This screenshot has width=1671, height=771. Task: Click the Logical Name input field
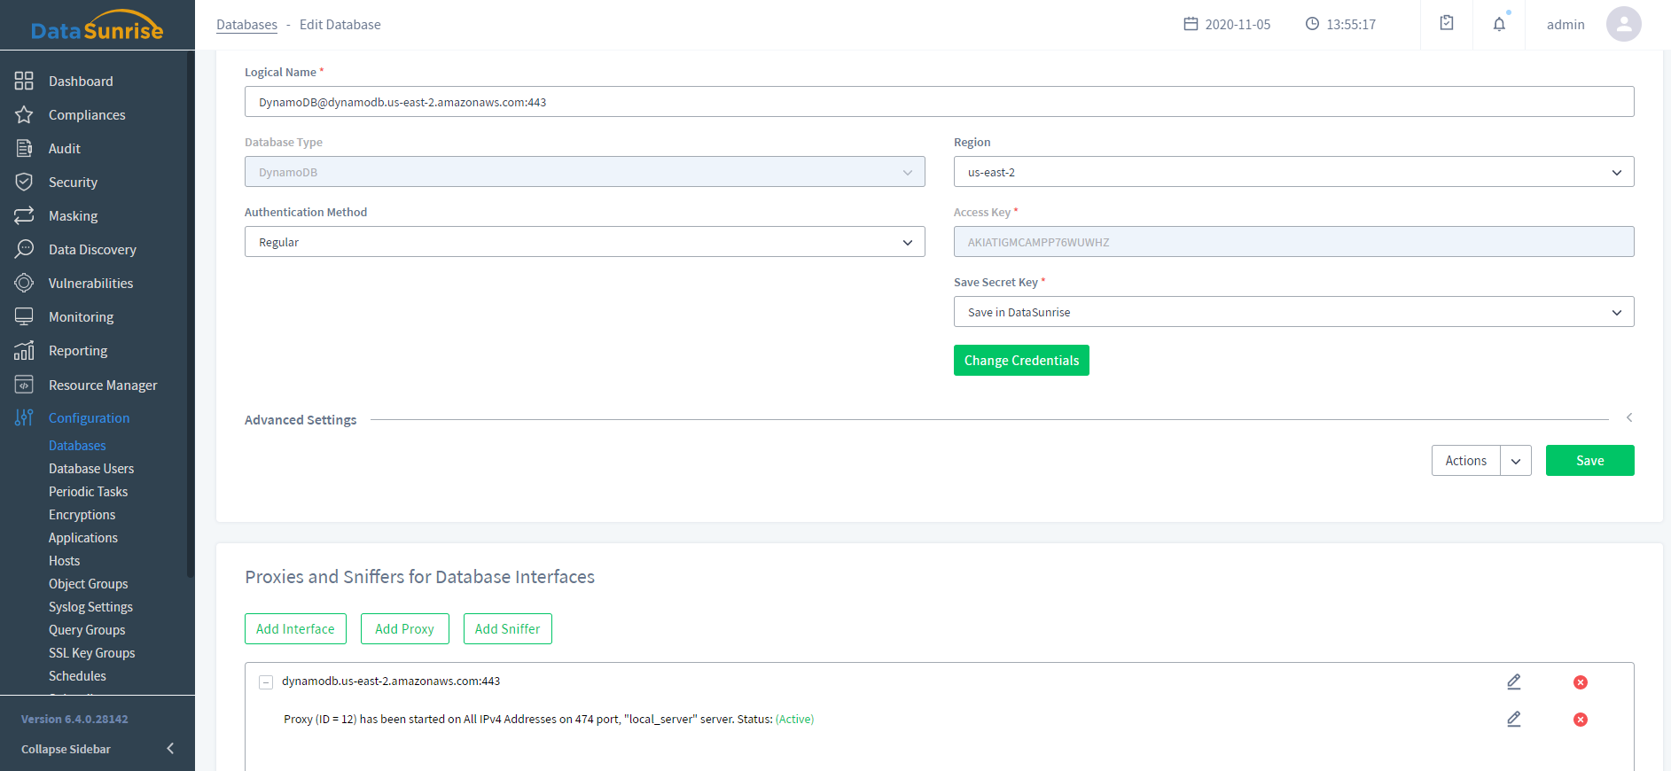pyautogui.click(x=939, y=102)
